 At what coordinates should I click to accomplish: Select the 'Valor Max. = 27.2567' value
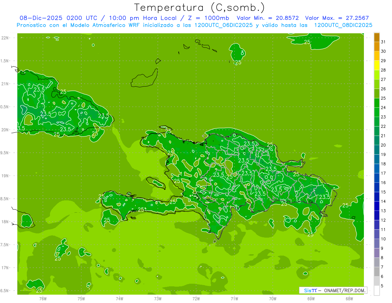click(337, 18)
